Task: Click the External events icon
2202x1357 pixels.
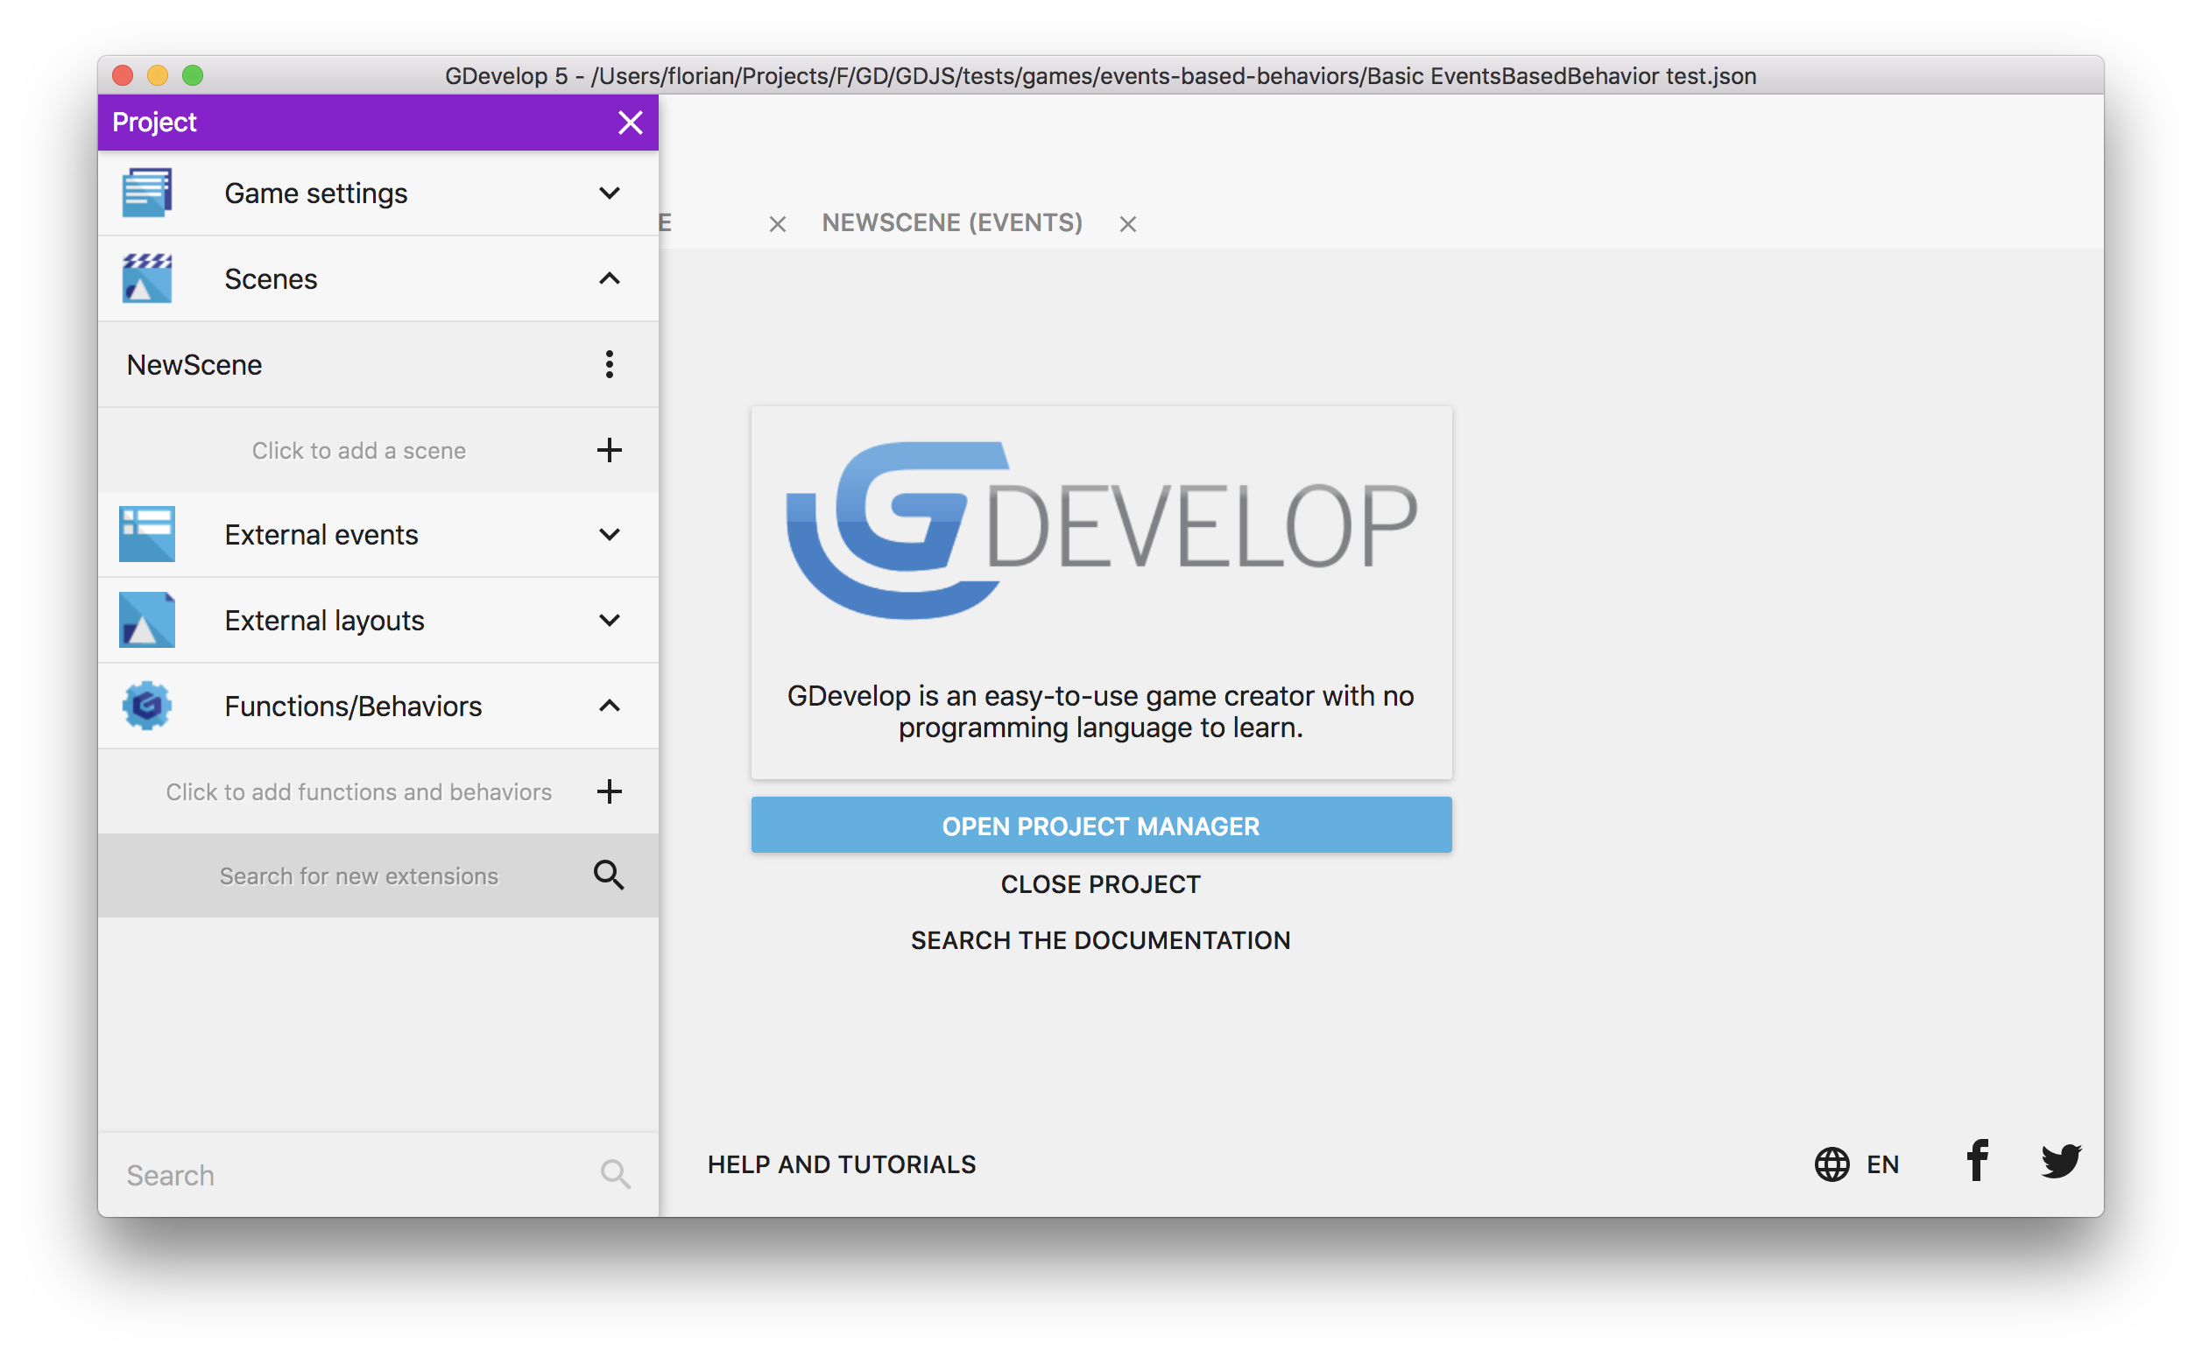Action: (x=146, y=534)
